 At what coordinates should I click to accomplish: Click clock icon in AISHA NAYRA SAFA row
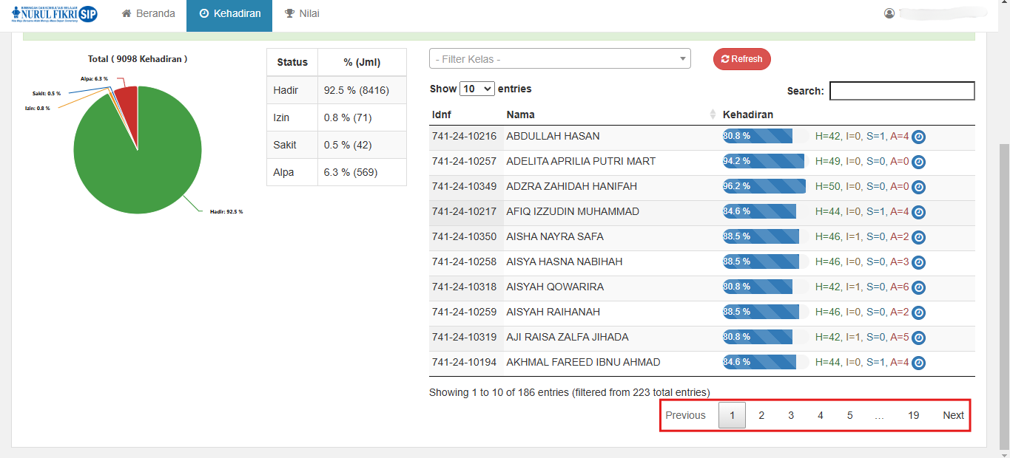point(918,237)
